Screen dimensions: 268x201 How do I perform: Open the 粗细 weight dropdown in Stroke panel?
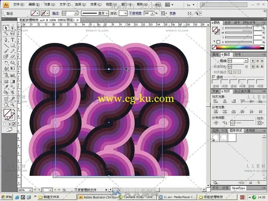tap(245, 61)
